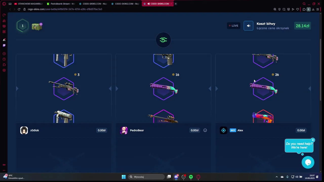The width and height of the screenshot is (324, 182).
Task: Open the live chat support button
Action: coord(308,162)
